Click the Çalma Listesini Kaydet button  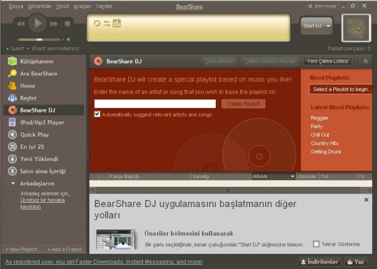click(x=270, y=61)
